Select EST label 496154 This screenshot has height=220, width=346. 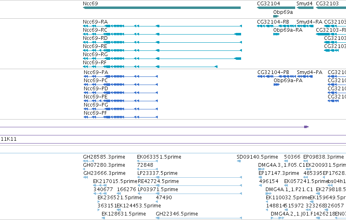click(269, 181)
